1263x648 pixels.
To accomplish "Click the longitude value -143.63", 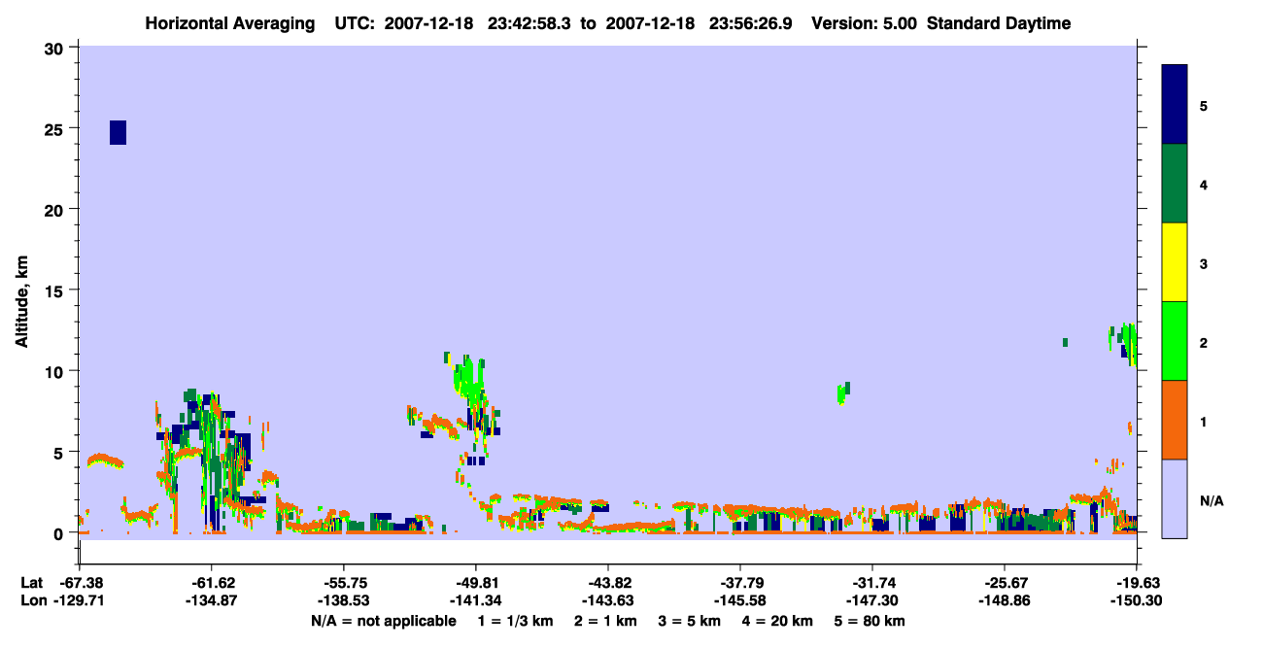I will (608, 601).
